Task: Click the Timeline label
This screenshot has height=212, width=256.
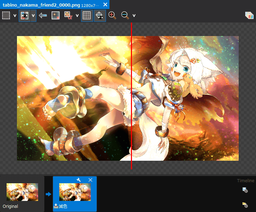Action: (x=246, y=181)
